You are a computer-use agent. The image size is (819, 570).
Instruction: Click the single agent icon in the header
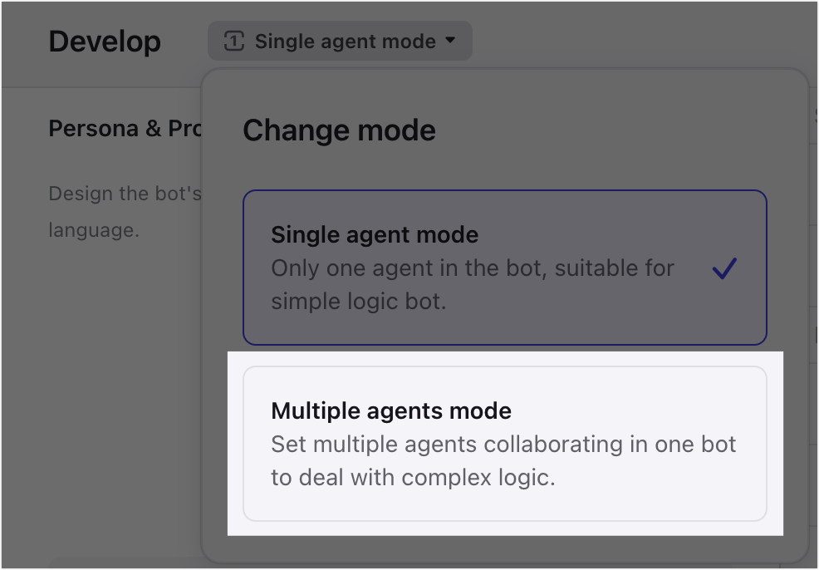(x=234, y=41)
